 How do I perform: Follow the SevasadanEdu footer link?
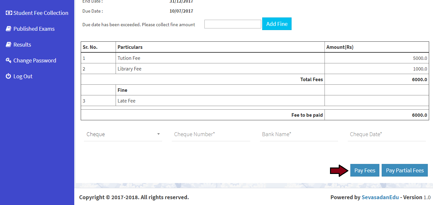pyautogui.click(x=380, y=197)
